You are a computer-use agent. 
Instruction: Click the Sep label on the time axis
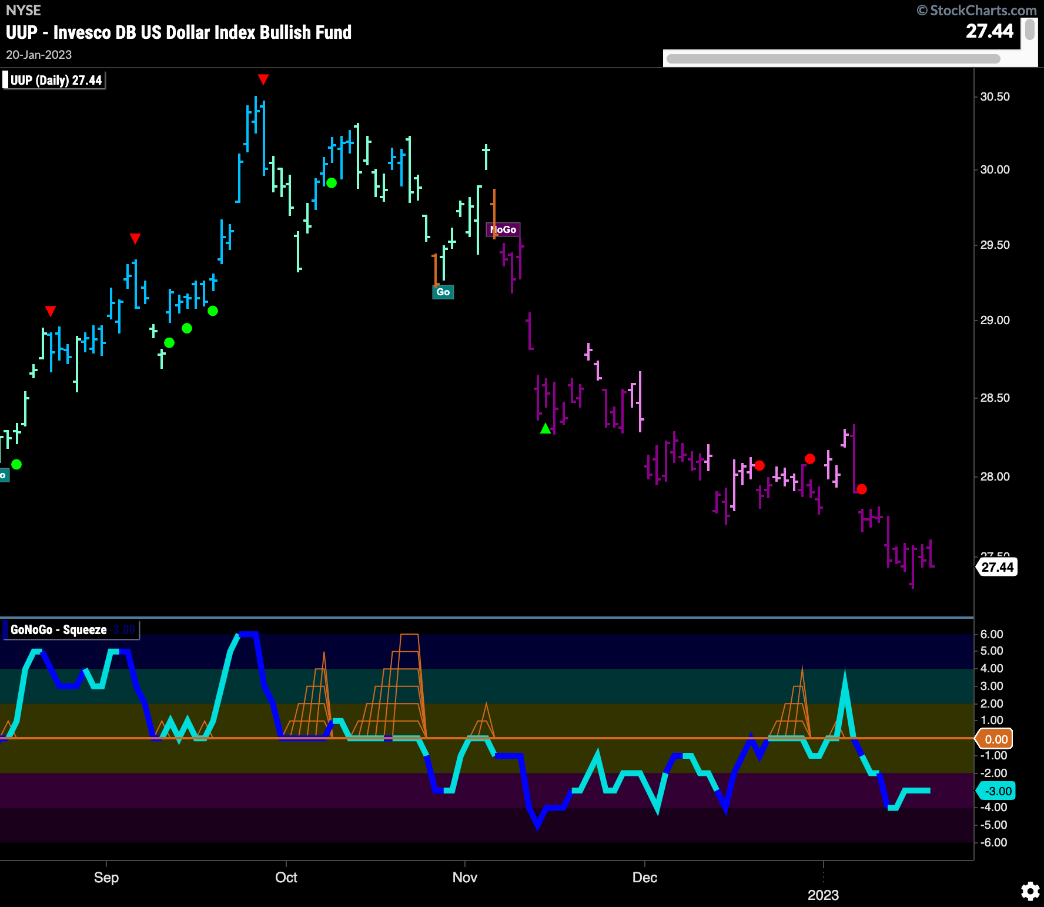[x=106, y=877]
